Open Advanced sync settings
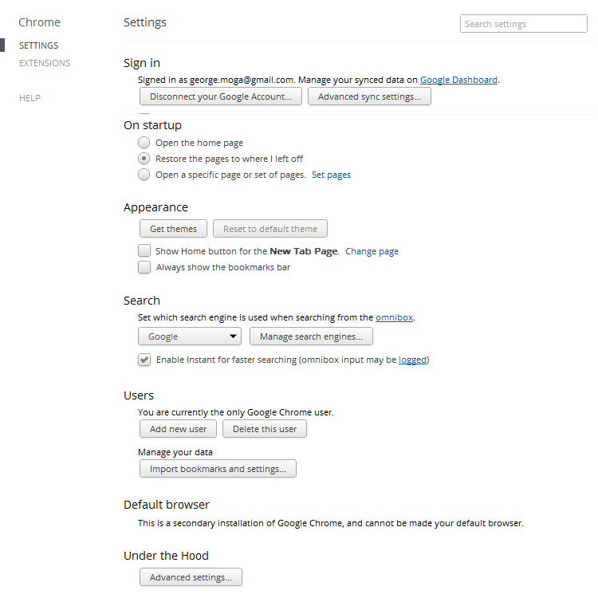Screen dimensions: 598x594 (369, 96)
